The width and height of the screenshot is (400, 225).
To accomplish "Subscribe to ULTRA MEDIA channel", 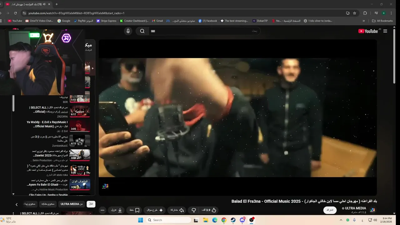I will coord(330,210).
